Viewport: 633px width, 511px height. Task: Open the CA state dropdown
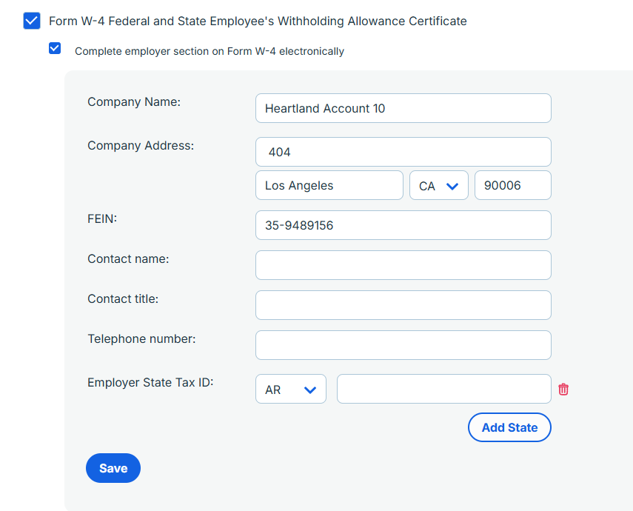click(439, 185)
